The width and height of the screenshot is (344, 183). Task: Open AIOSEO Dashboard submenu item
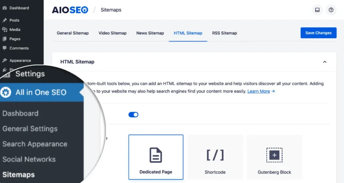point(20,113)
